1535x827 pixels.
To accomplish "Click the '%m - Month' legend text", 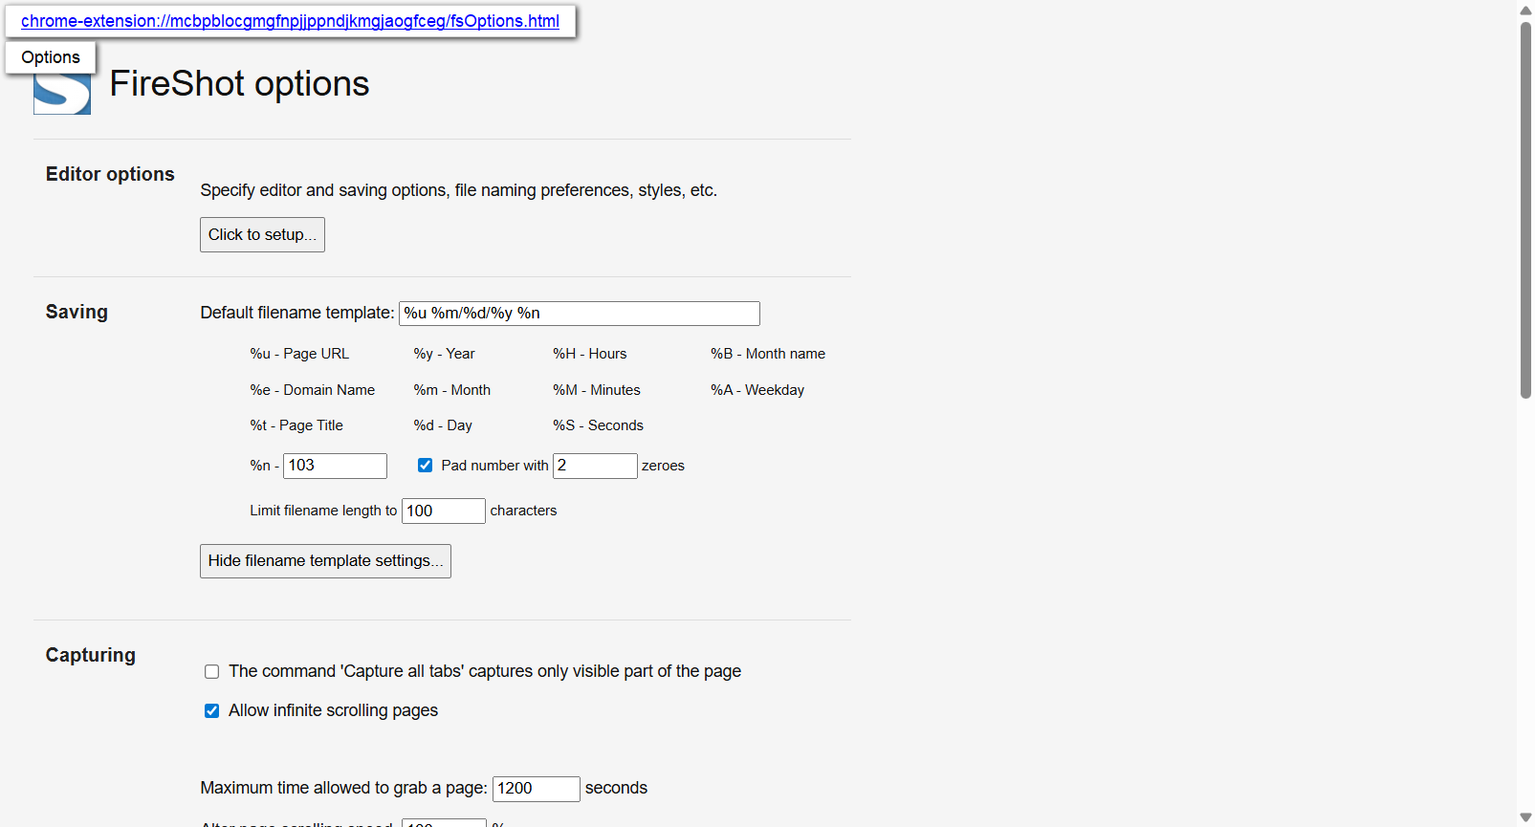I will pos(451,390).
